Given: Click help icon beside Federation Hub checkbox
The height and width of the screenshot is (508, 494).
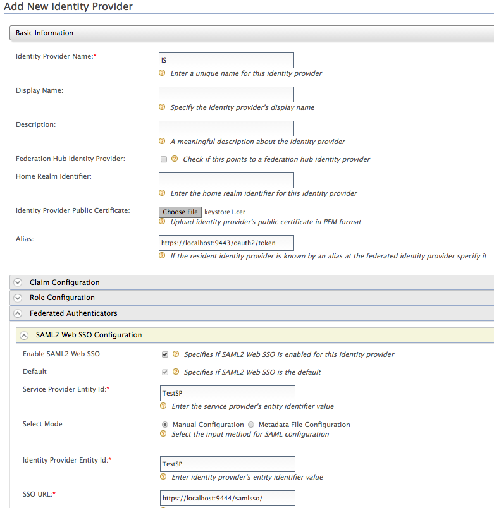Looking at the screenshot, I should click(x=175, y=159).
